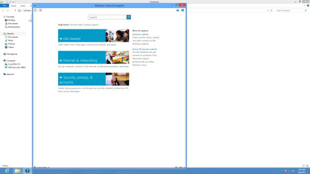The height and width of the screenshot is (174, 310).
Task: Open the Contact support link
Action: pos(91,25)
